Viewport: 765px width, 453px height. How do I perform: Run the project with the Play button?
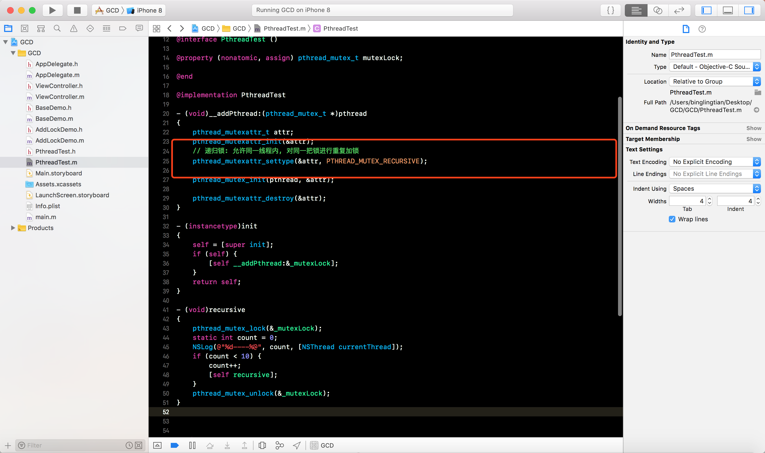(x=52, y=10)
